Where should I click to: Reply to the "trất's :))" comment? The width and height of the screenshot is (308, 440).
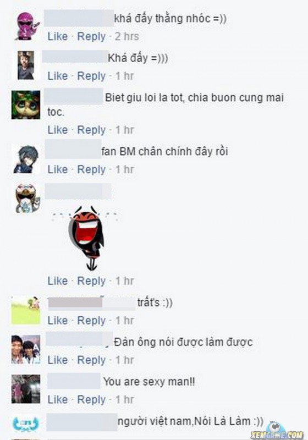tap(91, 321)
